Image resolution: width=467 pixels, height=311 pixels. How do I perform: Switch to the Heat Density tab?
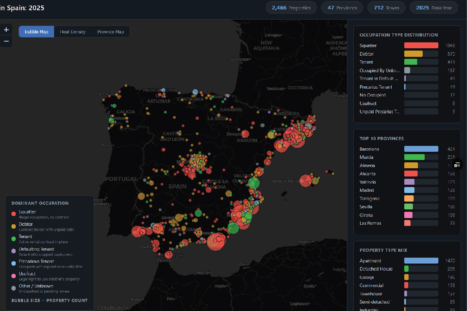point(72,31)
